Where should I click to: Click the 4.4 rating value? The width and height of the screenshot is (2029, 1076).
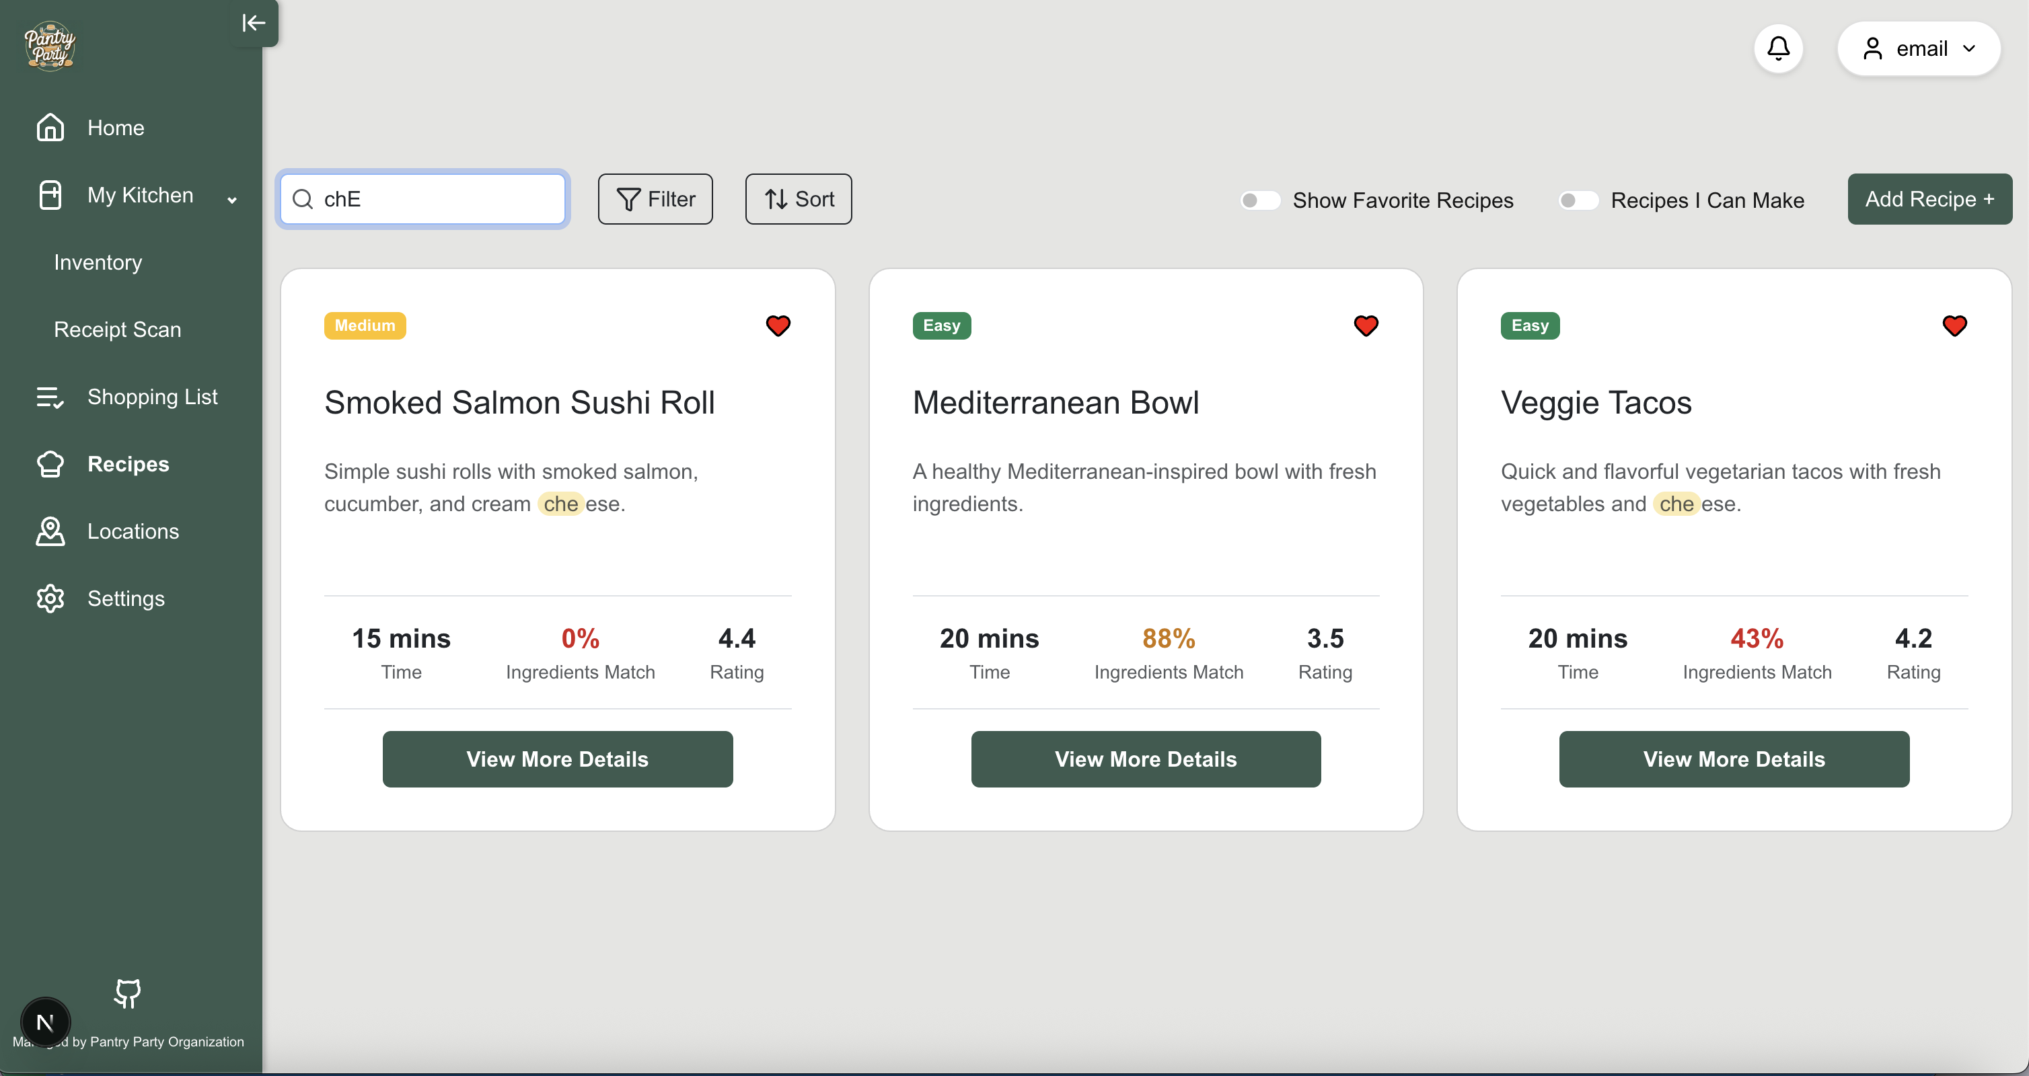[x=737, y=638]
